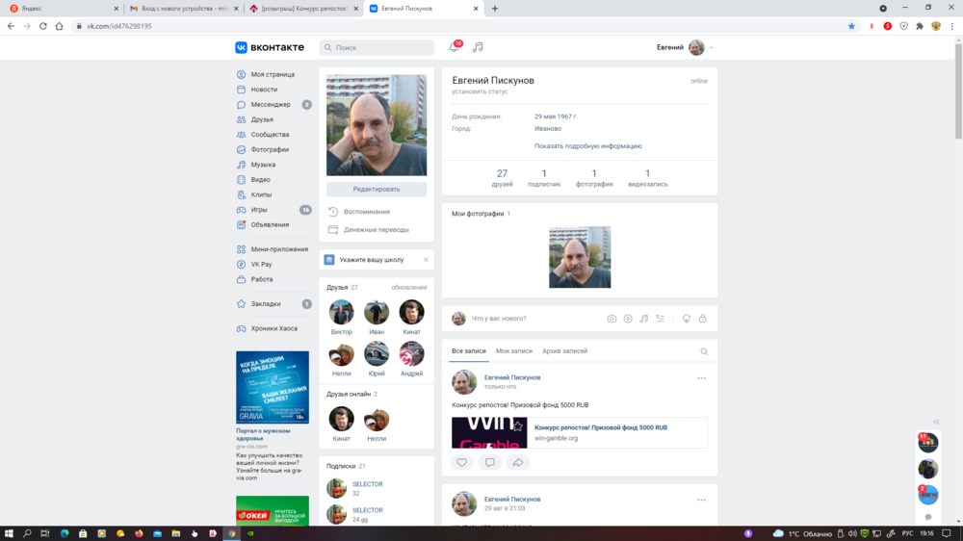Expand Показать подробную информацию
Screen dimensions: 963x541
[587, 146]
